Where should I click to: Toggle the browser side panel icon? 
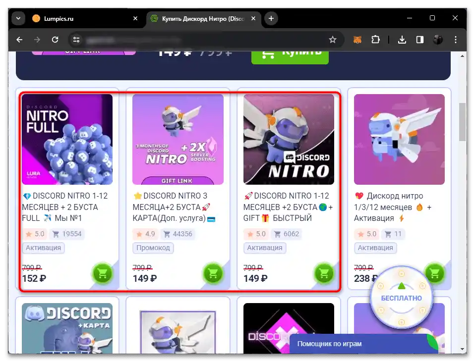pyautogui.click(x=419, y=40)
